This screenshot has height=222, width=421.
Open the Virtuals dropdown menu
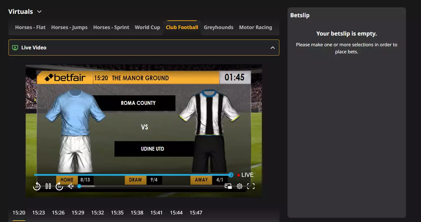click(x=40, y=12)
